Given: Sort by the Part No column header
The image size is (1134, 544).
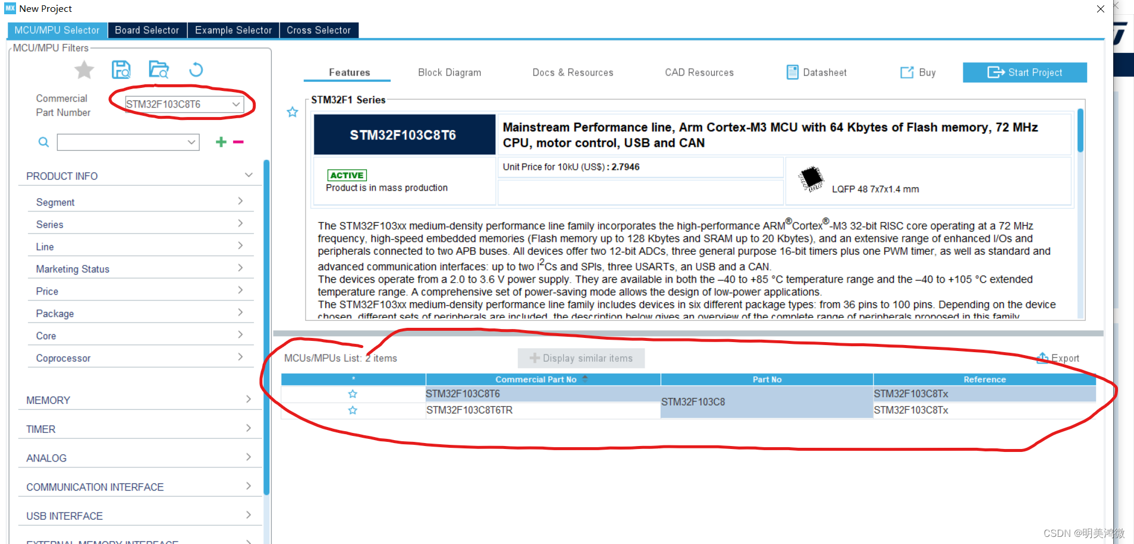Looking at the screenshot, I should click(767, 379).
